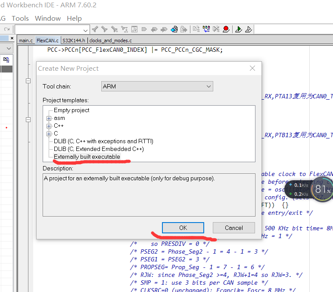Click the PROPSEG comment line
This screenshot has width=333, height=292.
(x=197, y=267)
